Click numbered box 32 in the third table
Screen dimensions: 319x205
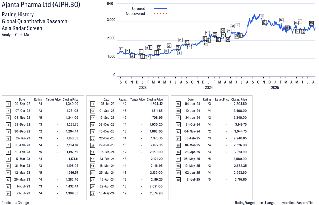[x=178, y=125]
